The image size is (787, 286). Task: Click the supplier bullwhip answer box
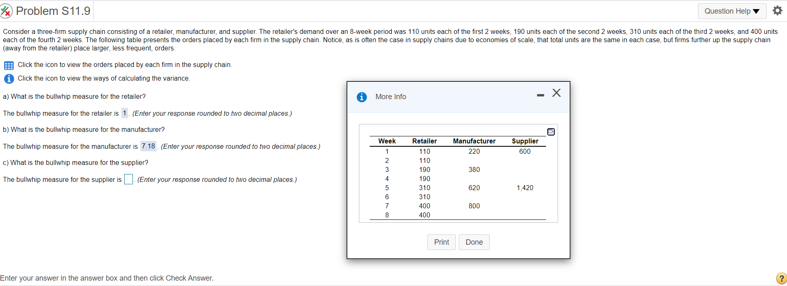[x=128, y=179]
